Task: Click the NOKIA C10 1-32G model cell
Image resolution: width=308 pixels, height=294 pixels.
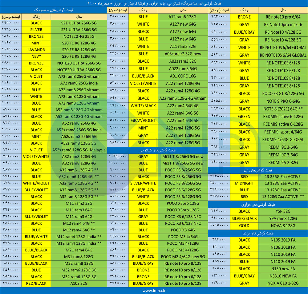Action: tap(283, 283)
